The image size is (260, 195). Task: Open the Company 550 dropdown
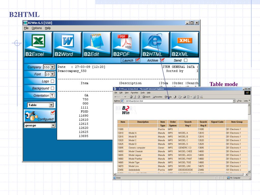53,67
